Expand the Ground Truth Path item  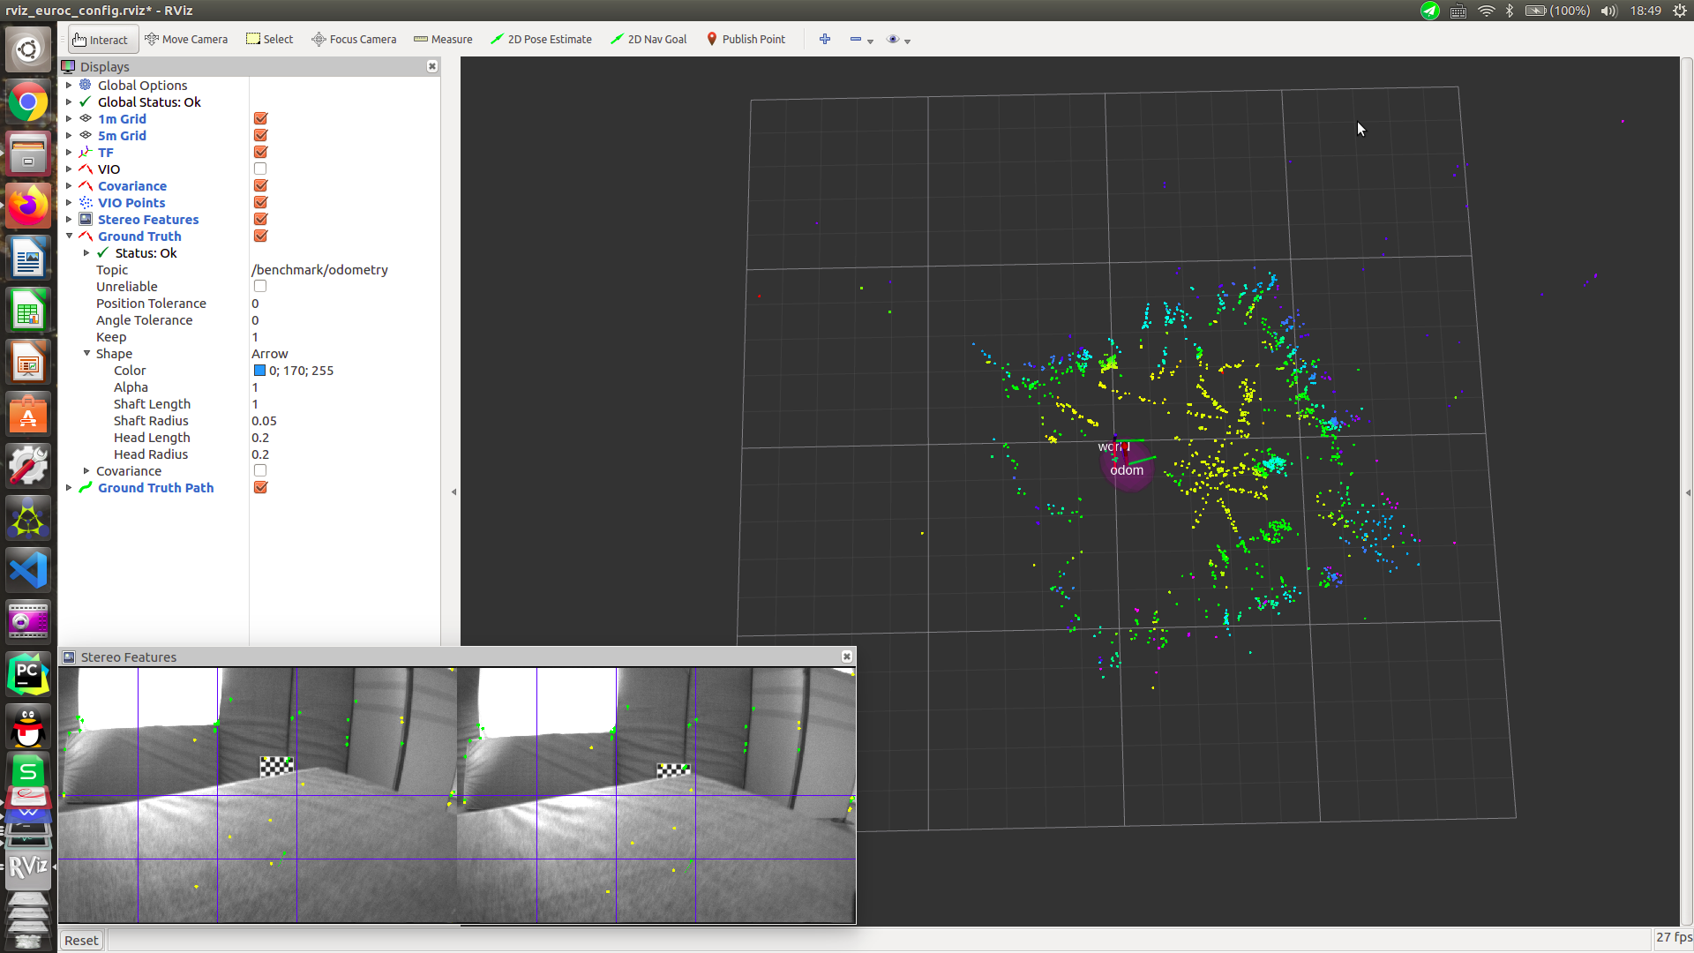click(x=69, y=487)
